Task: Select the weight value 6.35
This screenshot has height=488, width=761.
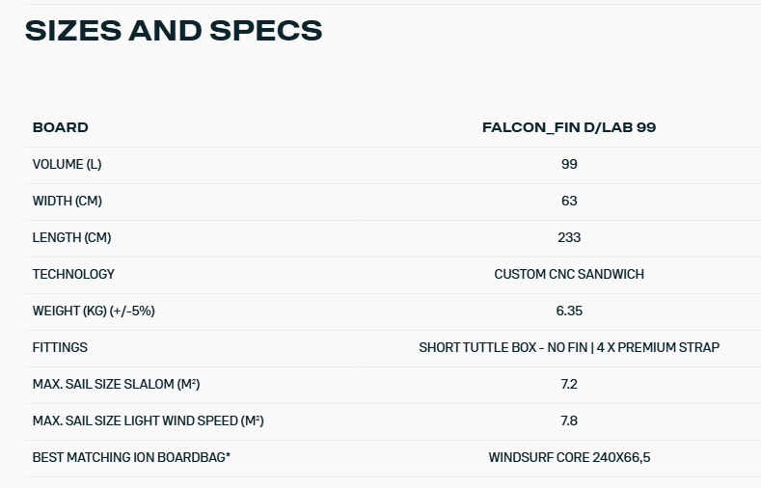Action: click(x=569, y=311)
